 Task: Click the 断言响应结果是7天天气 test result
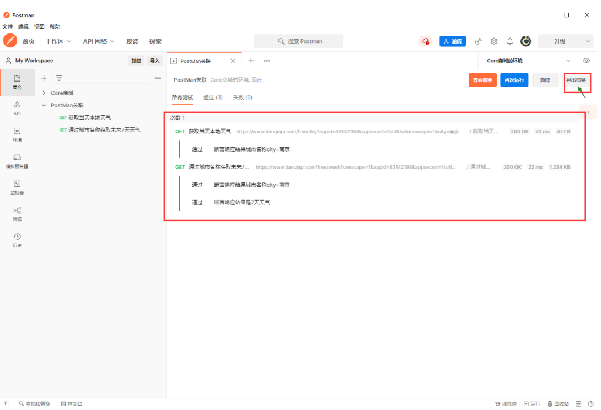[x=242, y=202]
